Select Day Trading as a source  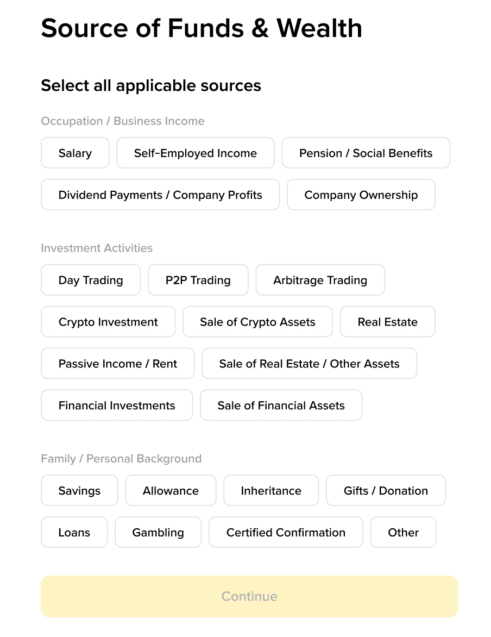[91, 280]
